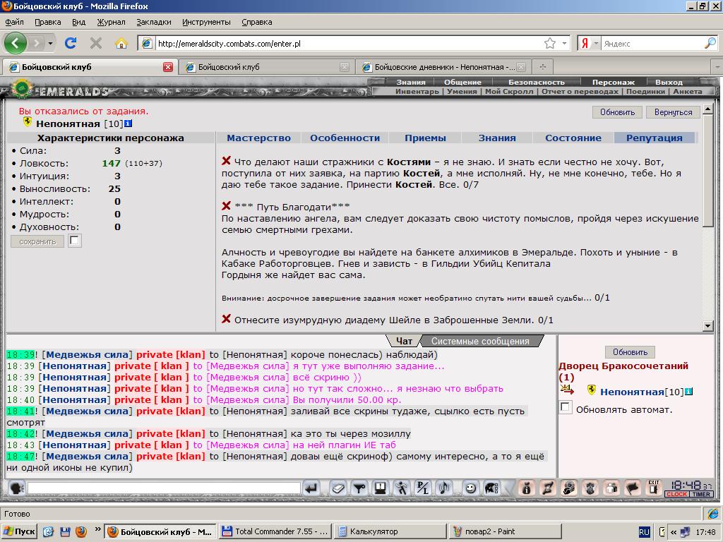Click the crossed scroll icon in bottom bar
This screenshot has height=542, width=723.
pos(548,488)
